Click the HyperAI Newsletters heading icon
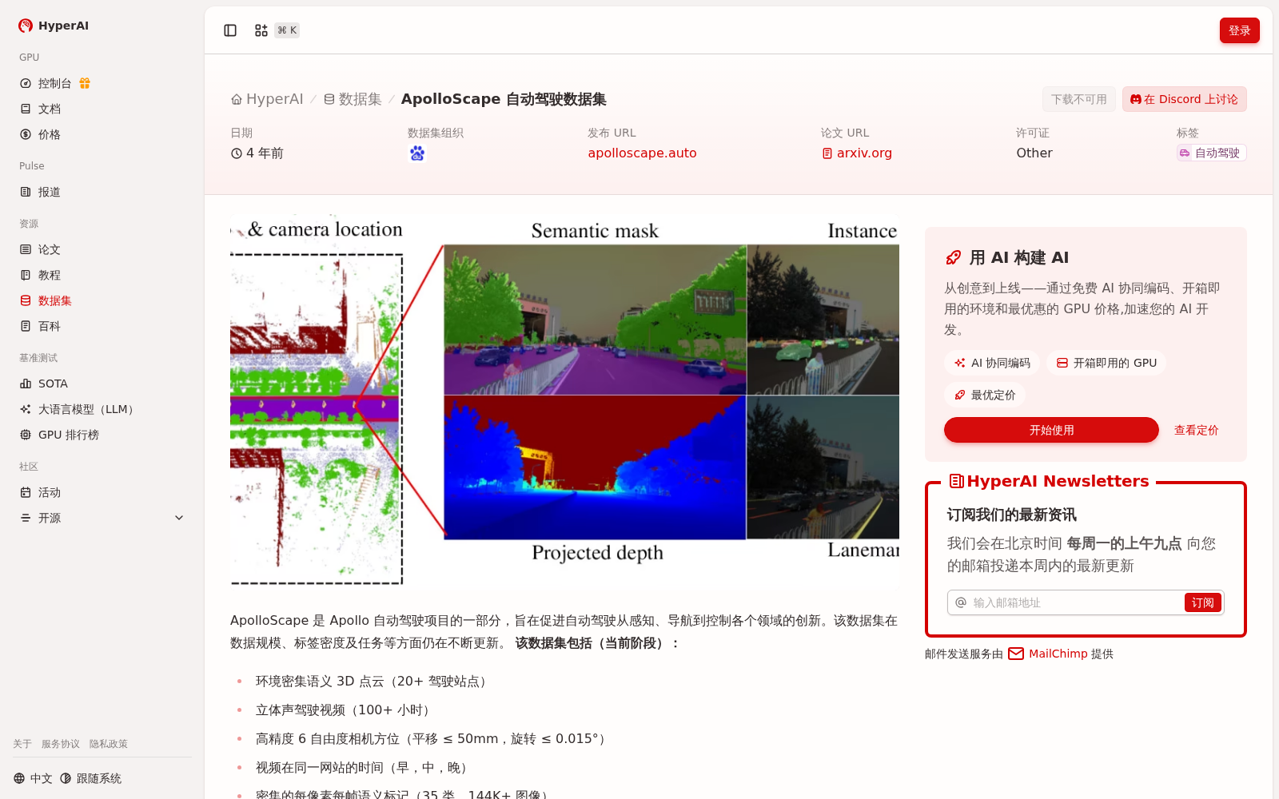1279x799 pixels. click(956, 481)
